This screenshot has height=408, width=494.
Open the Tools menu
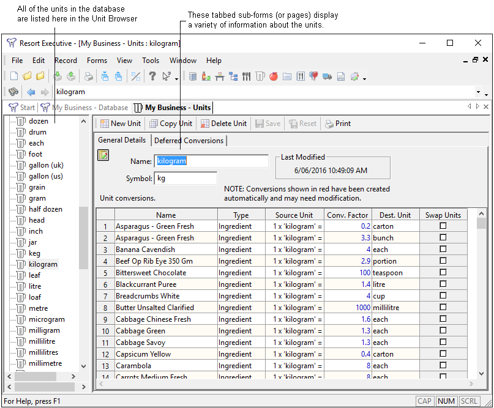coord(151,61)
